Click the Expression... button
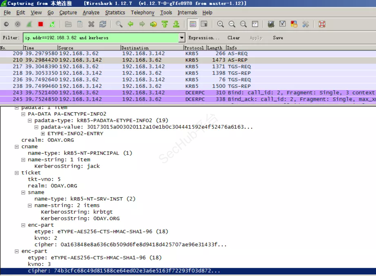This screenshot has height=276, width=376. (204, 38)
